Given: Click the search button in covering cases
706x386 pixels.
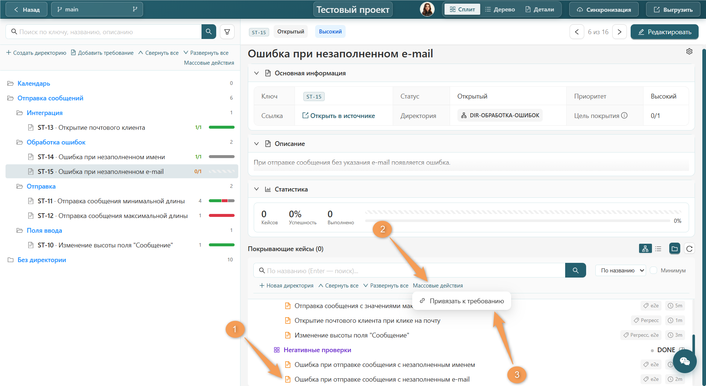Looking at the screenshot, I should click(x=575, y=271).
